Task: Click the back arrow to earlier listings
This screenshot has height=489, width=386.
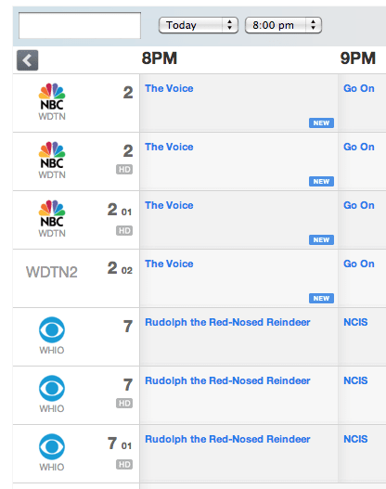Action: [x=28, y=60]
